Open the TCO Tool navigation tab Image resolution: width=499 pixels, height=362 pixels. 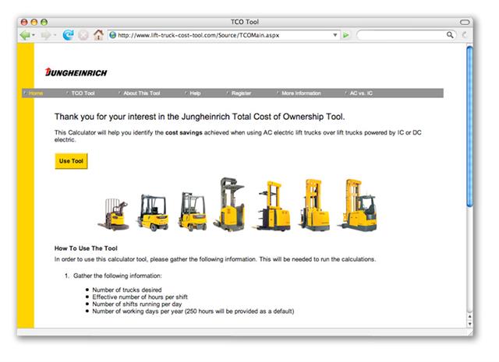click(83, 93)
